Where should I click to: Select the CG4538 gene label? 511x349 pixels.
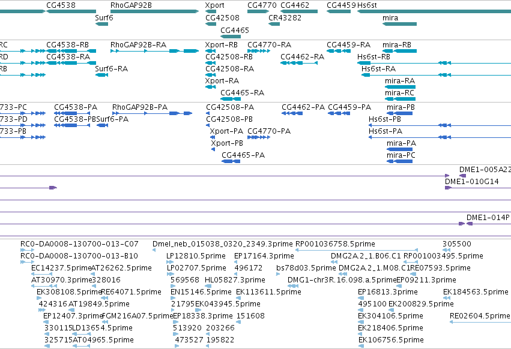[61, 5]
